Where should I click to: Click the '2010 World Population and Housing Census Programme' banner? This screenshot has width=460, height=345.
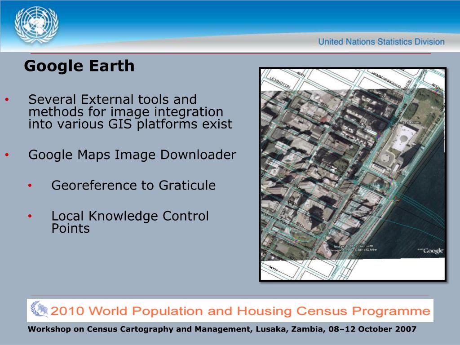click(x=230, y=310)
